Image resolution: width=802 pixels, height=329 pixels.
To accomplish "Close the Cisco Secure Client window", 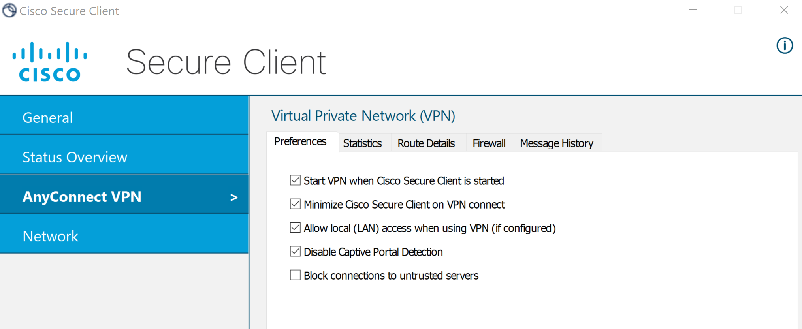I will [784, 10].
